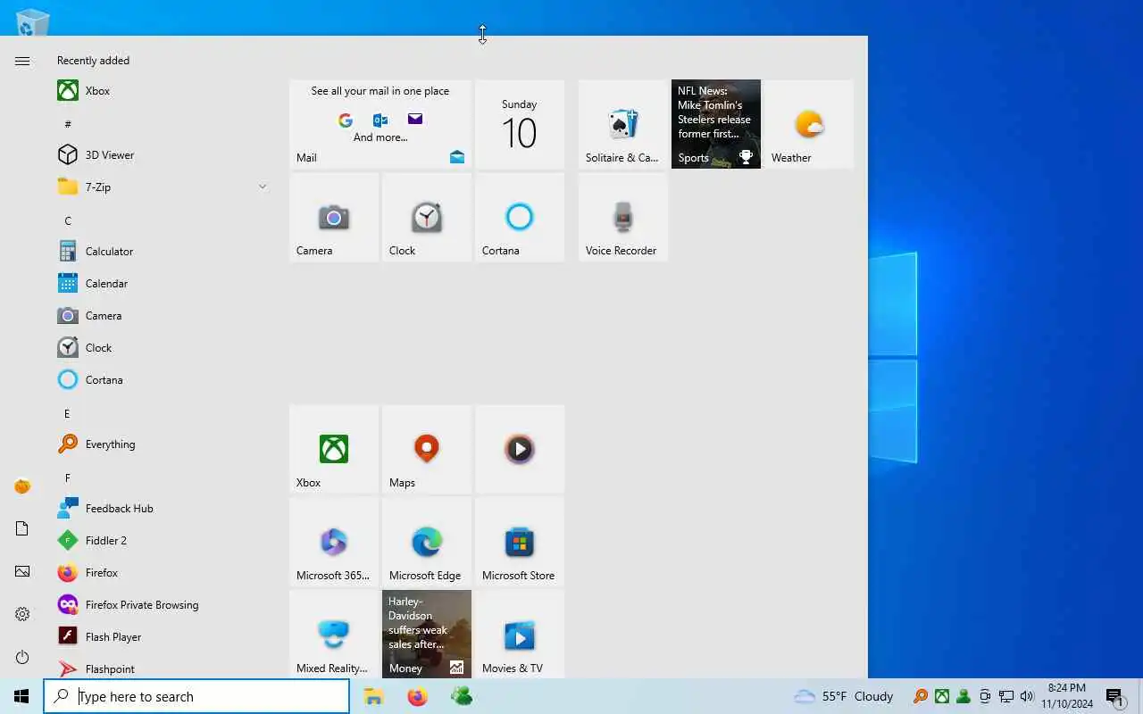Open the Recycle Bin on the desktop
The width and height of the screenshot is (1143, 714).
pos(33,21)
